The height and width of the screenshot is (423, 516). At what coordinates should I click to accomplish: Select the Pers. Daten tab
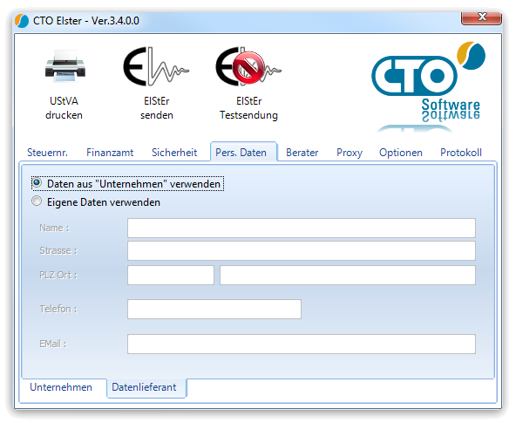point(243,152)
